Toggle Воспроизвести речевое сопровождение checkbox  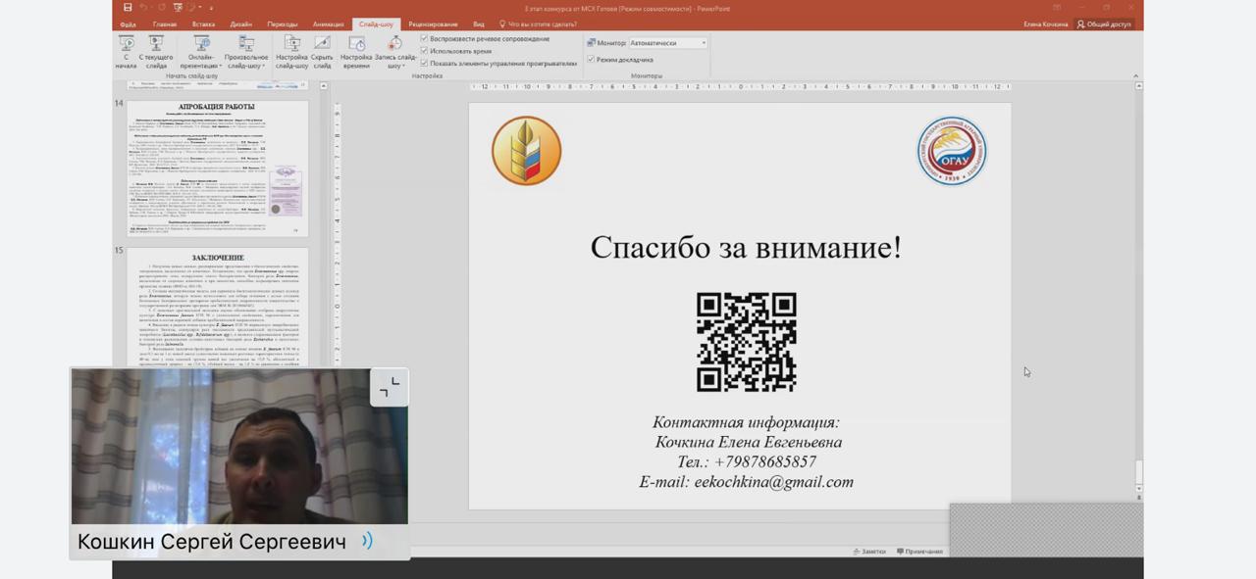tap(424, 39)
